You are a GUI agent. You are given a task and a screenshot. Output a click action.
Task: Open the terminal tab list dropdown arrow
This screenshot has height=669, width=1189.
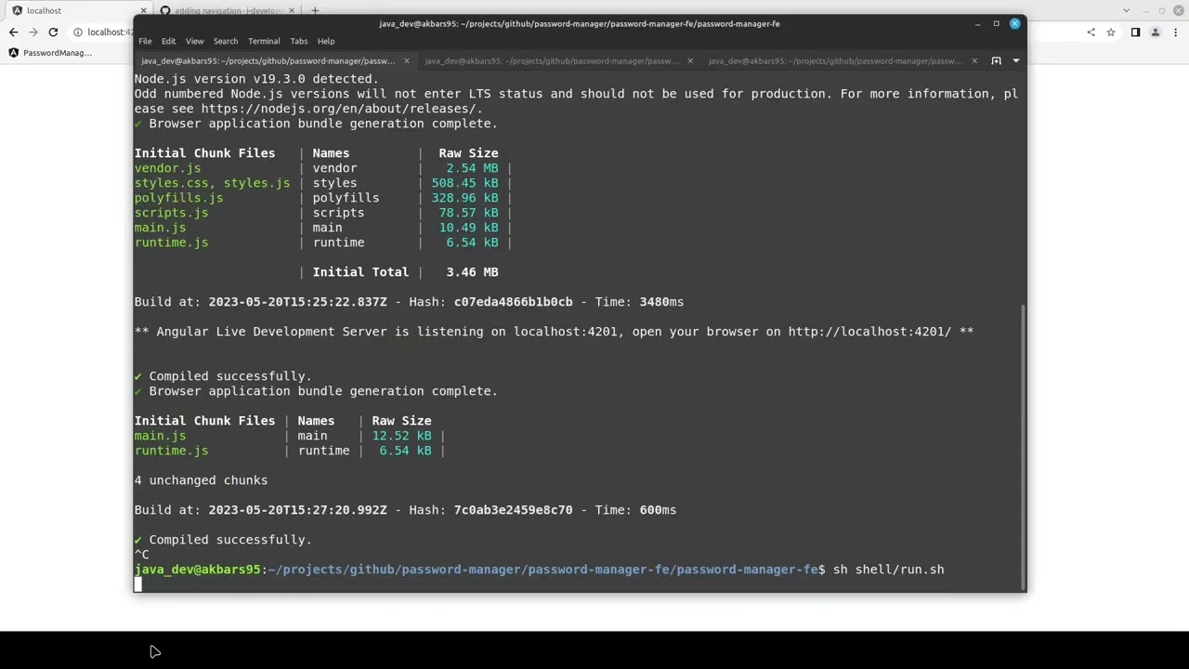pos(1015,60)
